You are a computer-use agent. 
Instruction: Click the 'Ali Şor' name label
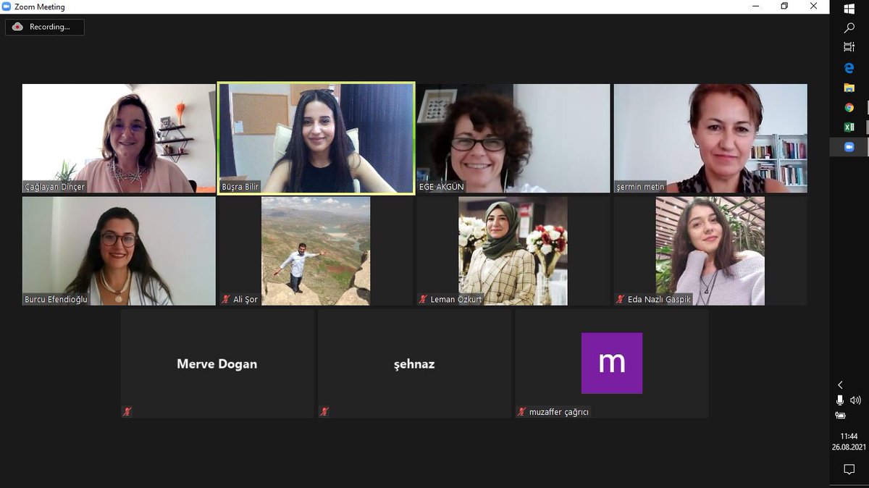pos(245,299)
